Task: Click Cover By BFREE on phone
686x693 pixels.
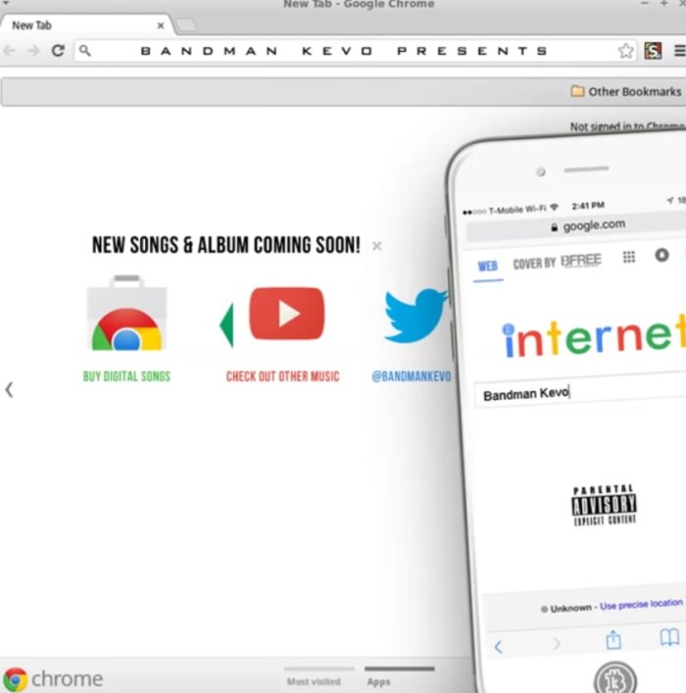Action: (557, 262)
